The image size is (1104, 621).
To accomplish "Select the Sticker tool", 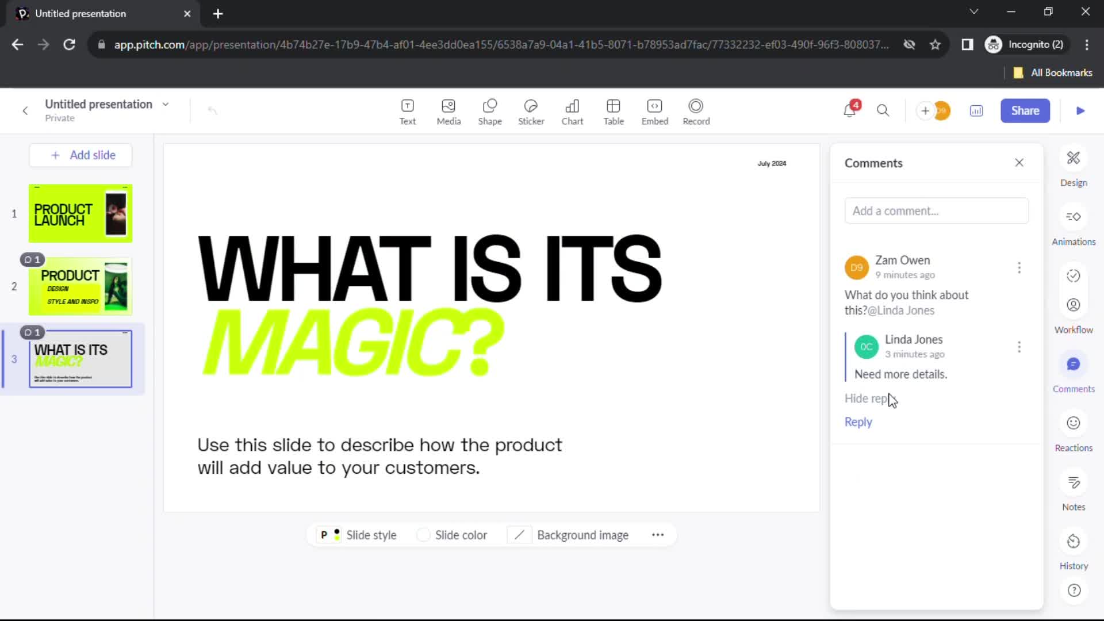I will click(531, 111).
